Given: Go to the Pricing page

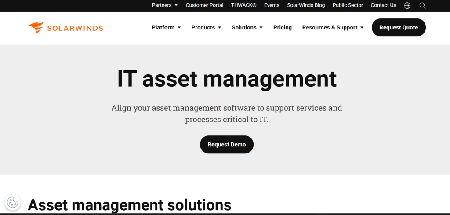Looking at the screenshot, I should pos(283,27).
